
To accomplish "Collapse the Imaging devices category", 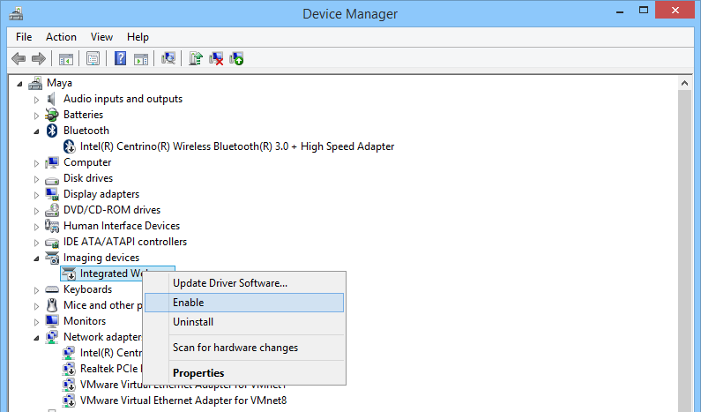I will 37,258.
